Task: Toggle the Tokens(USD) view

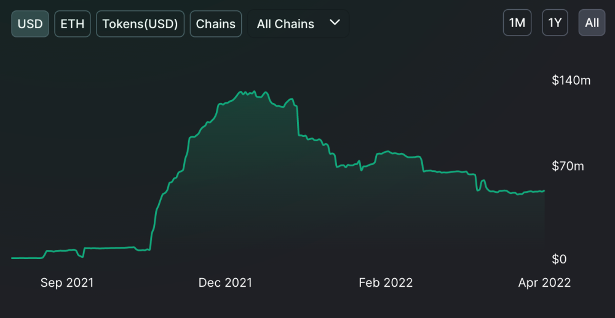Action: click(140, 24)
